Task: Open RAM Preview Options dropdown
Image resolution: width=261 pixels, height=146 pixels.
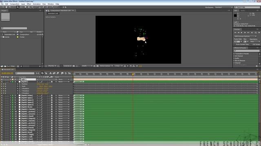Action: click(x=245, y=36)
